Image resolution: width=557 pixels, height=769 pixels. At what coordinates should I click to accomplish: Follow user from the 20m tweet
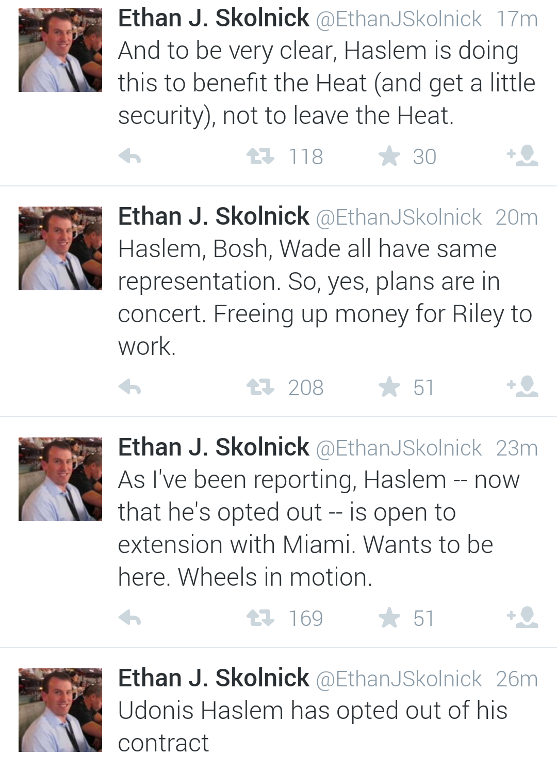point(523,386)
